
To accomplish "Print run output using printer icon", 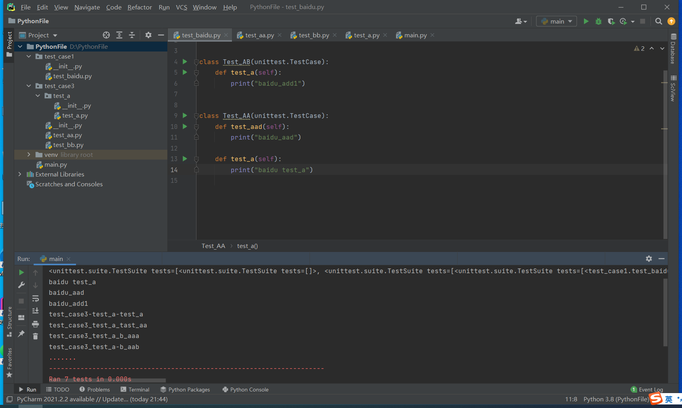I will (35, 324).
